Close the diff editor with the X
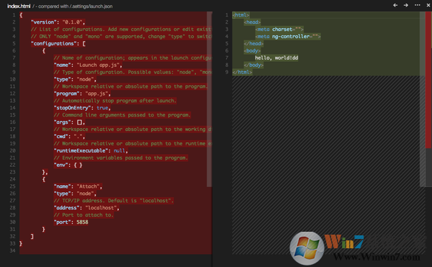Image resolution: width=432 pixels, height=267 pixels. point(428,5)
